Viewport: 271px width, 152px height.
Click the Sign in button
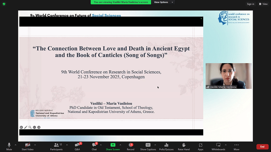click(x=250, y=4)
